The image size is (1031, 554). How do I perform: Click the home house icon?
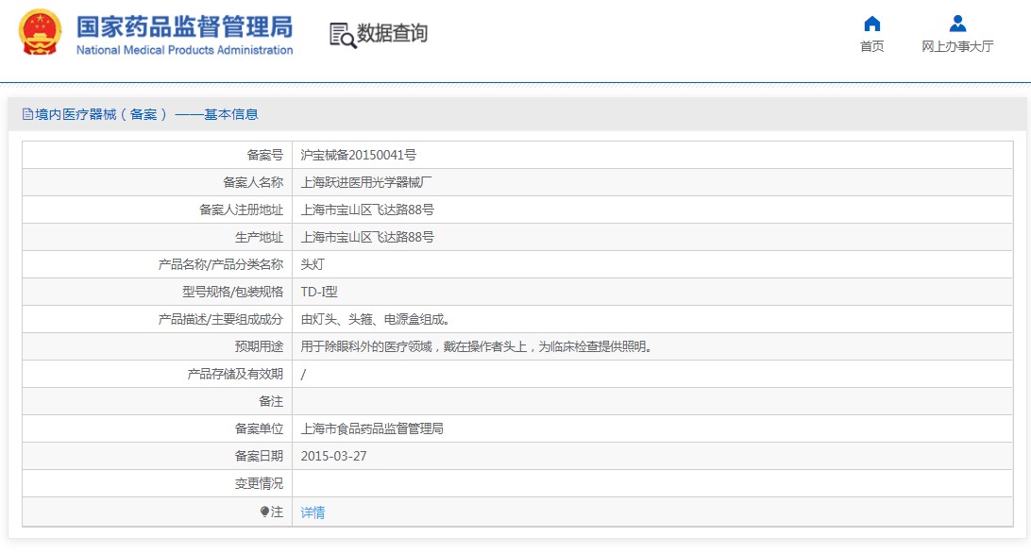coord(871,24)
